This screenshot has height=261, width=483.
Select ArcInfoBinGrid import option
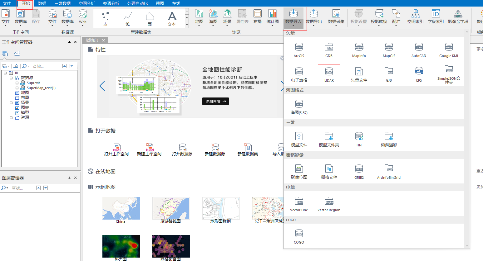click(x=389, y=172)
